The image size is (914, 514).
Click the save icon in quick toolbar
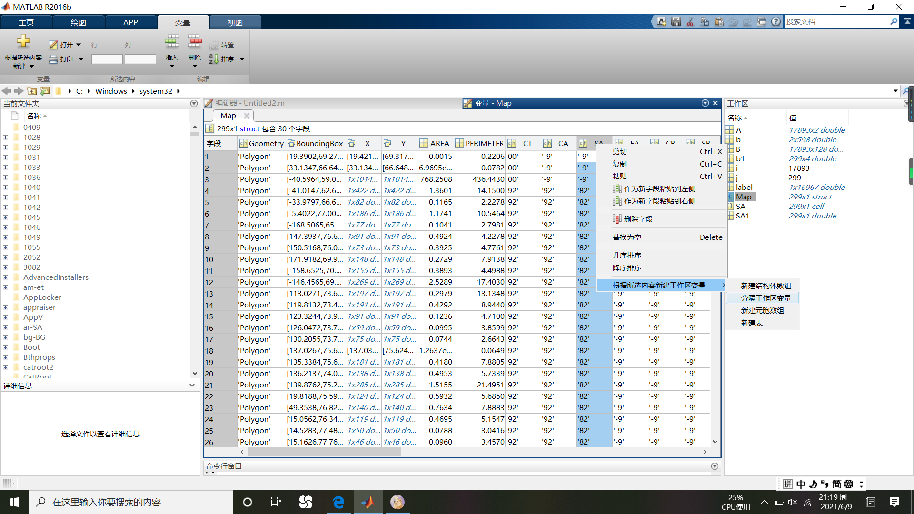[x=676, y=21]
